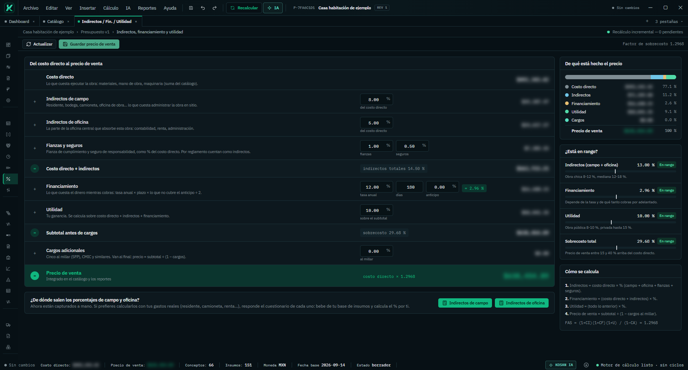This screenshot has width=688, height=370.
Task: Expand the Utilidad row with plus
Action: click(x=35, y=212)
